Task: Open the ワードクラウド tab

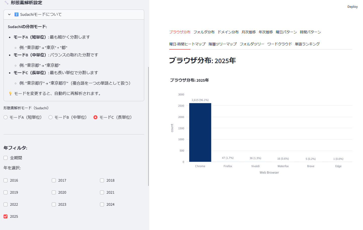Action: (280, 44)
